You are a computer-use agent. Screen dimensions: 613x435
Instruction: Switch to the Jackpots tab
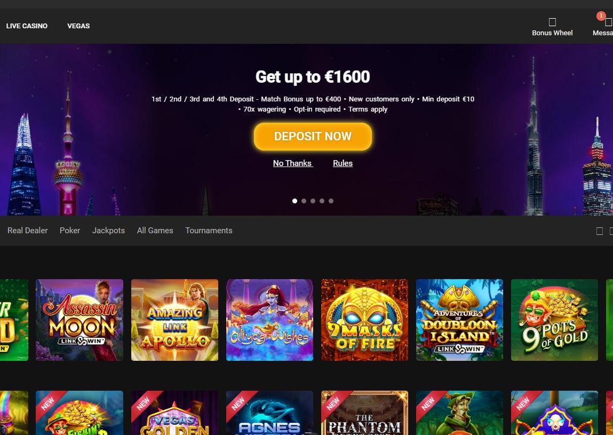pos(108,231)
